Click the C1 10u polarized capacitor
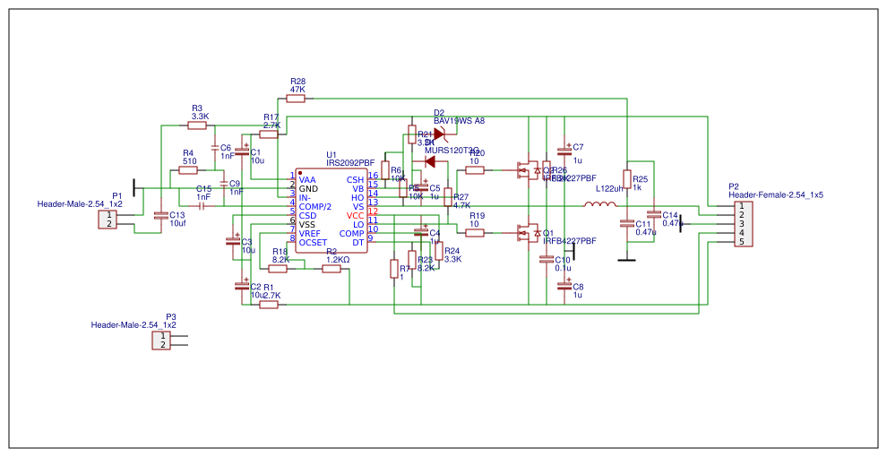This screenshot has height=457, width=887. pyautogui.click(x=242, y=151)
